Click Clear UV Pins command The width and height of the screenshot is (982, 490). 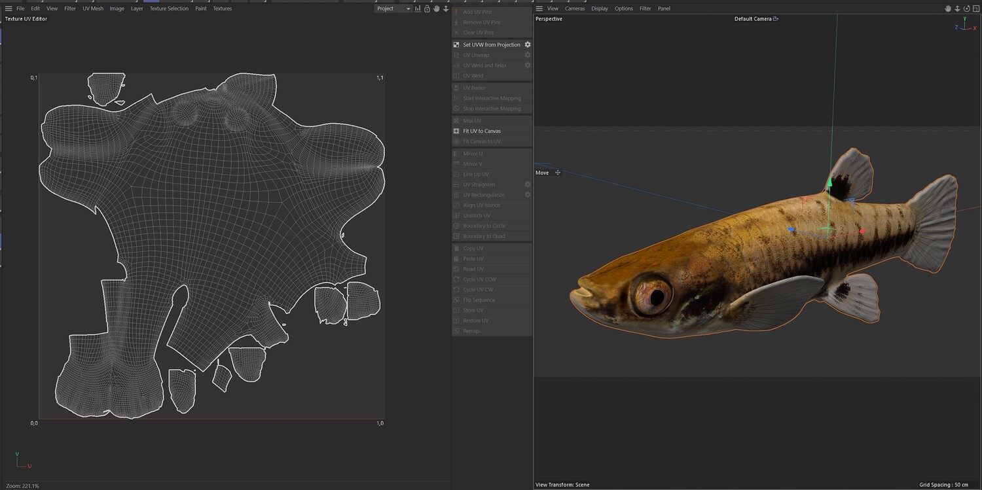(x=492, y=33)
